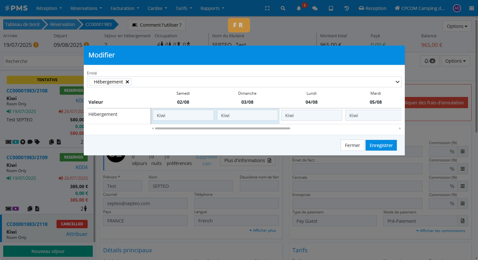
Task: Click the history clock icon
Action: pos(347,8)
